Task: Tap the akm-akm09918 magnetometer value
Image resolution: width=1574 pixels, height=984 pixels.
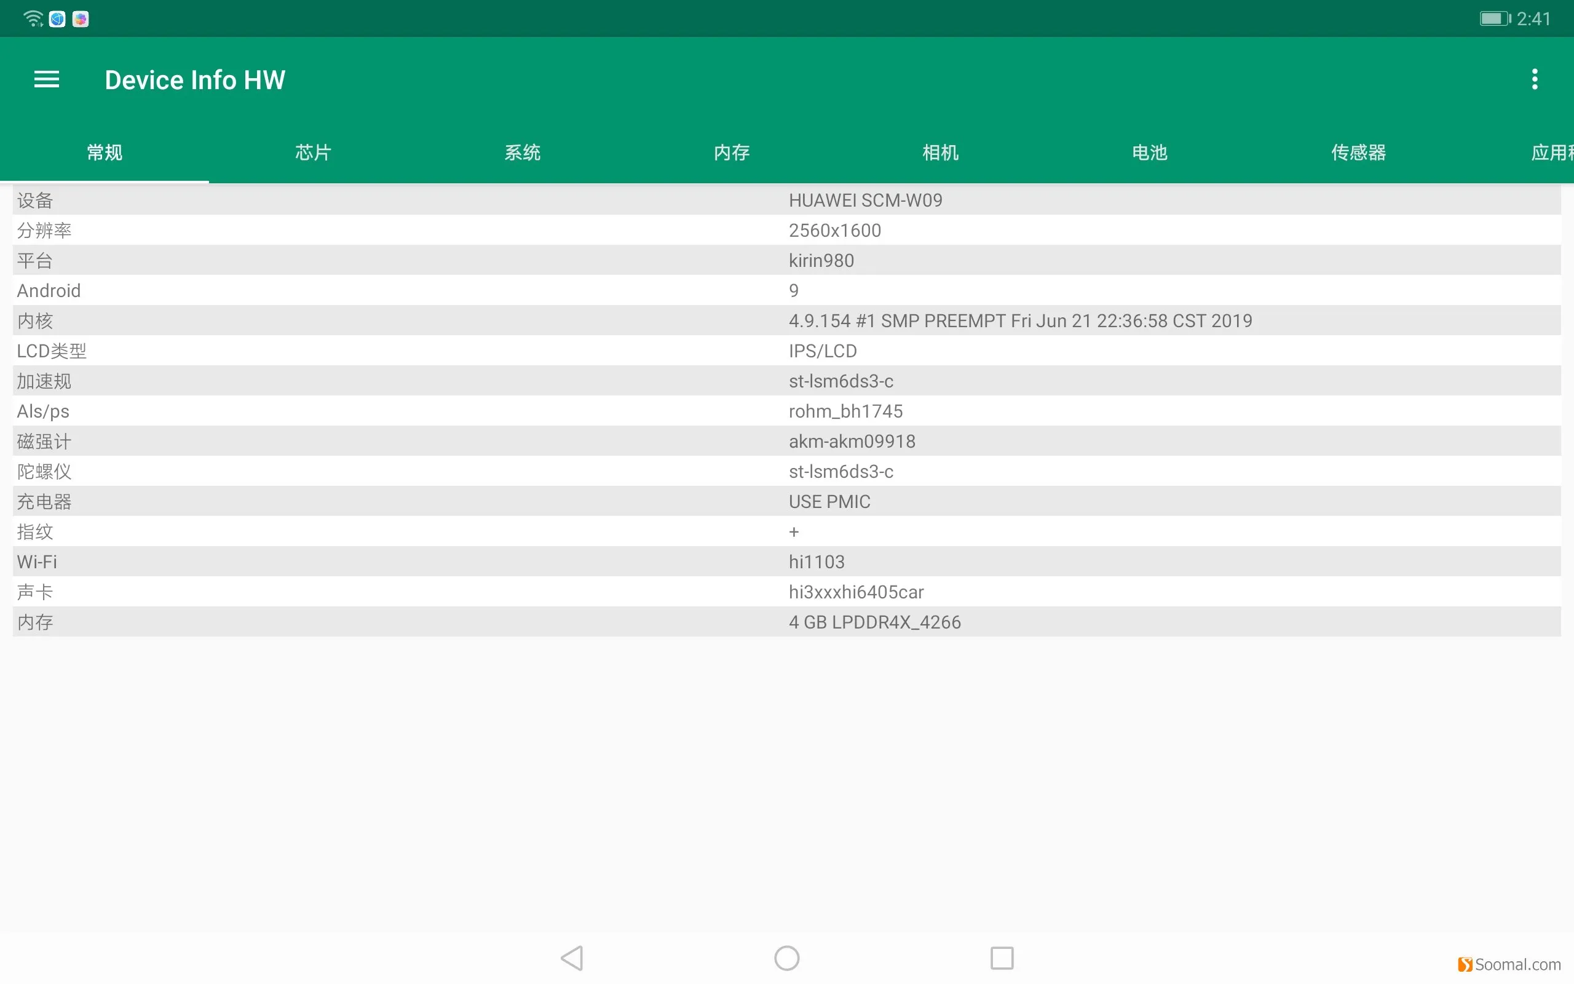Action: click(x=852, y=441)
